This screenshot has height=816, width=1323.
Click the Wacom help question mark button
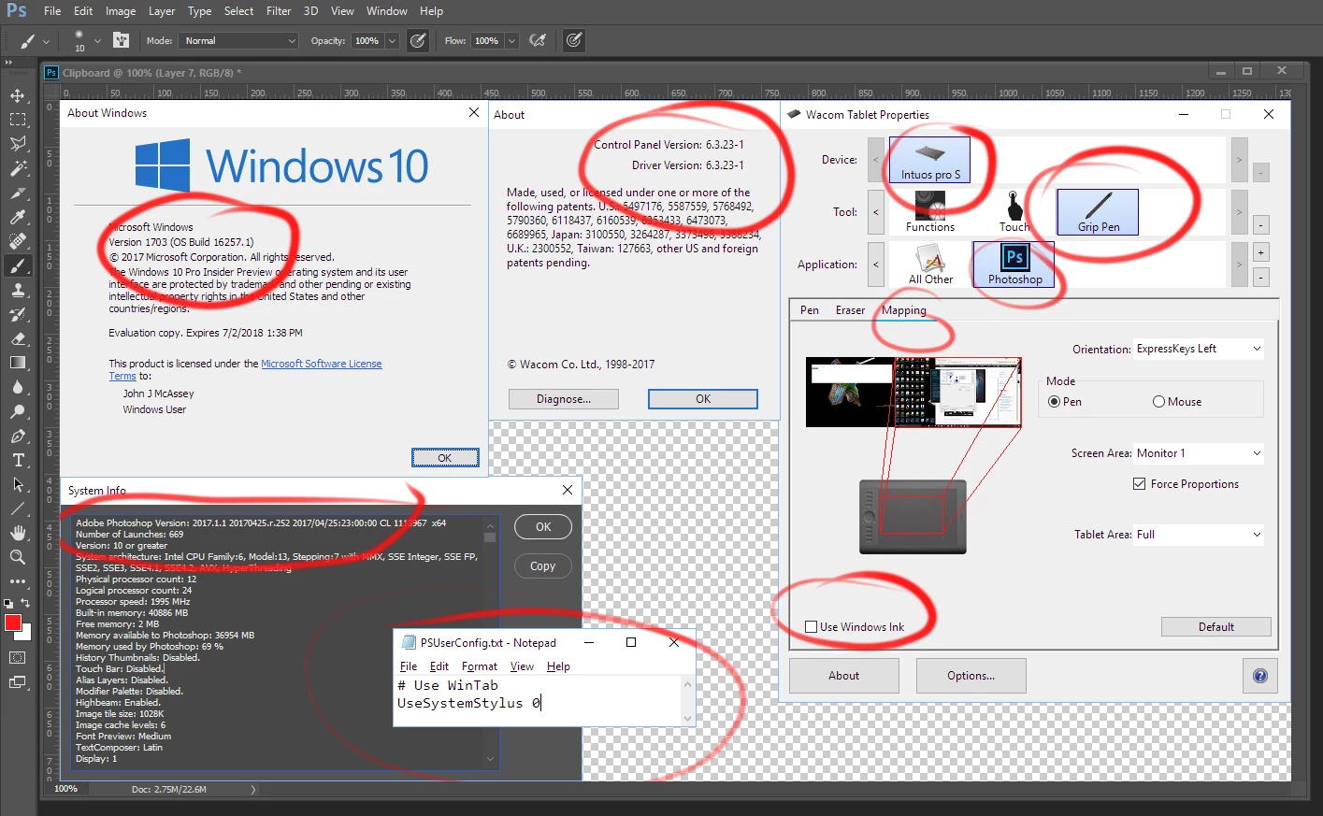click(x=1260, y=676)
